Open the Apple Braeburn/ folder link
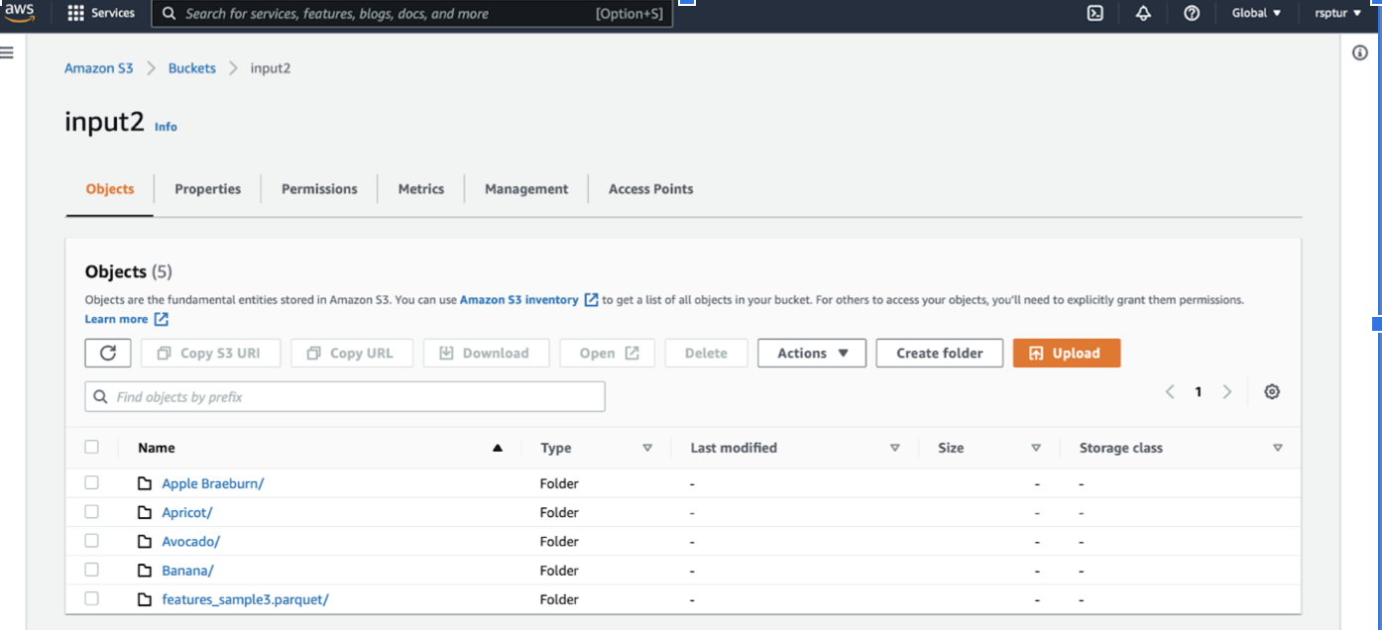Viewport: 1382px width, 630px height. tap(213, 483)
